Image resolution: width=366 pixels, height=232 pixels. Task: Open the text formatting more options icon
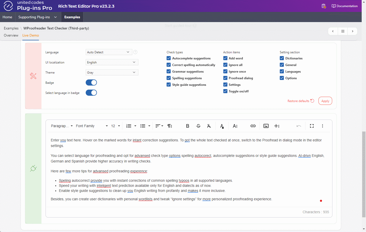pos(235,126)
